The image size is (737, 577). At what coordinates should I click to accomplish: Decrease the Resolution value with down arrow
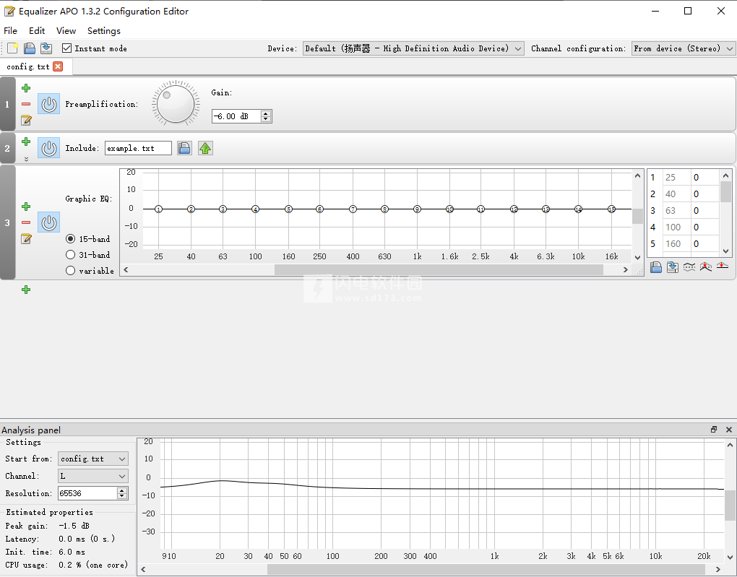pyautogui.click(x=122, y=495)
